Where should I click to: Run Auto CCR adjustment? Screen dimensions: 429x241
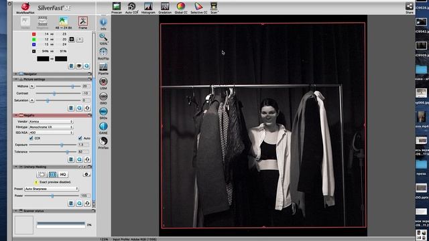(132, 8)
